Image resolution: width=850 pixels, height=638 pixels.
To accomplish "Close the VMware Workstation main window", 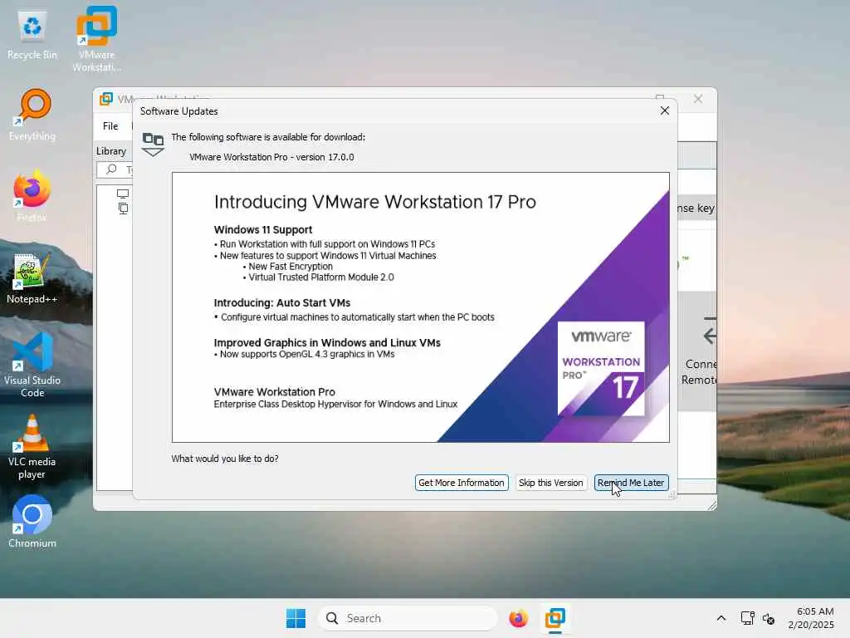I will 698,98.
